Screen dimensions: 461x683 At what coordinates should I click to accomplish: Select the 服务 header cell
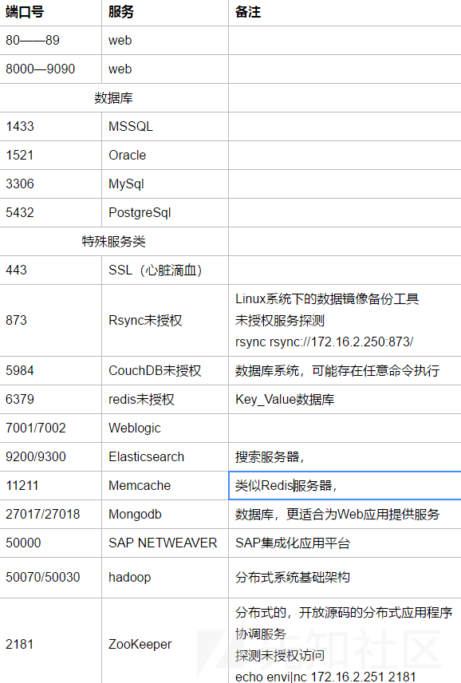(165, 12)
